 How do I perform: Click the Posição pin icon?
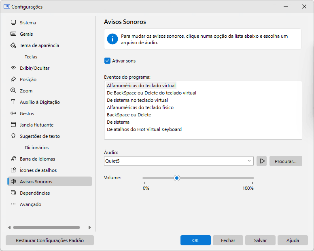click(13, 79)
